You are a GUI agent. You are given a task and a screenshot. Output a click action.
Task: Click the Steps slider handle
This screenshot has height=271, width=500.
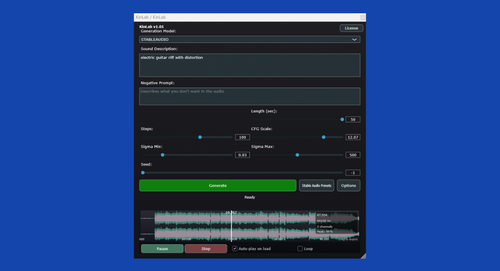[x=200, y=137]
